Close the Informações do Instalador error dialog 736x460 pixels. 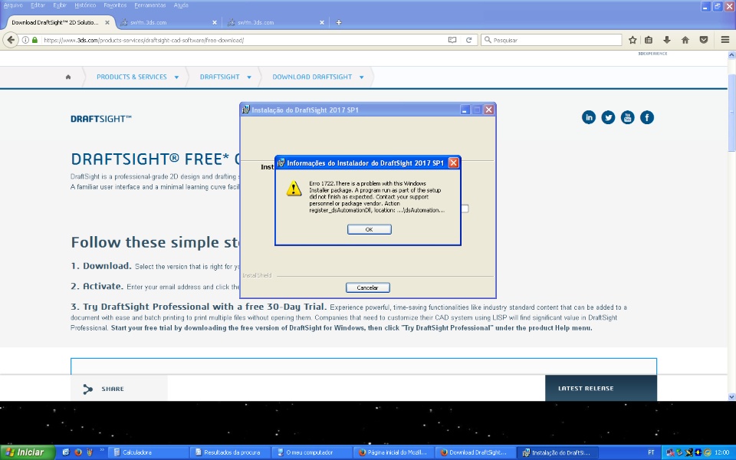(453, 163)
